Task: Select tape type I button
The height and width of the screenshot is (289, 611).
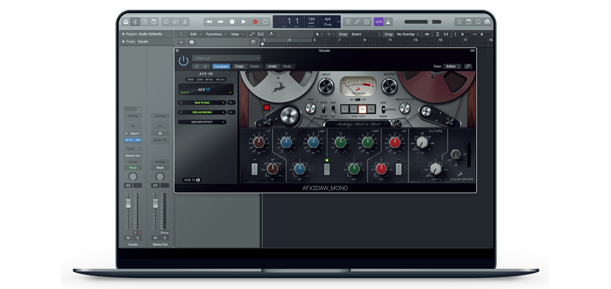Action: [345, 109]
